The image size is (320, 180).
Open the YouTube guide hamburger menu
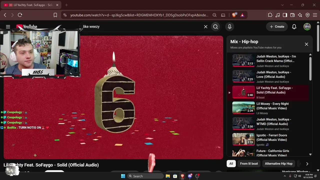tap(8, 26)
